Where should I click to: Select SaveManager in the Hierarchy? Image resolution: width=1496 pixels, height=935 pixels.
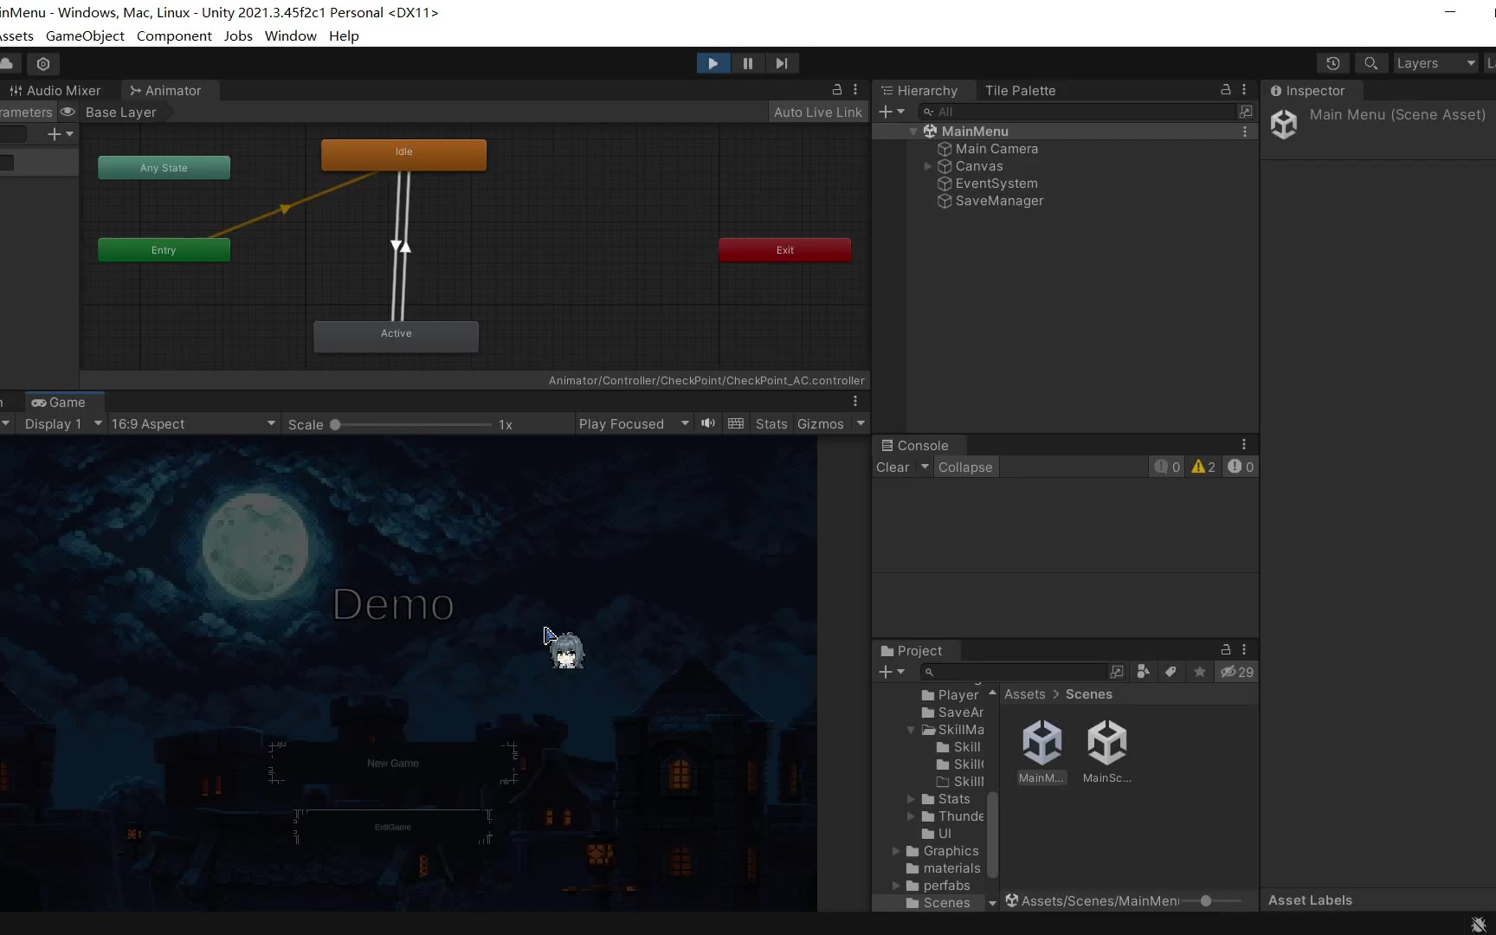pyautogui.click(x=999, y=201)
